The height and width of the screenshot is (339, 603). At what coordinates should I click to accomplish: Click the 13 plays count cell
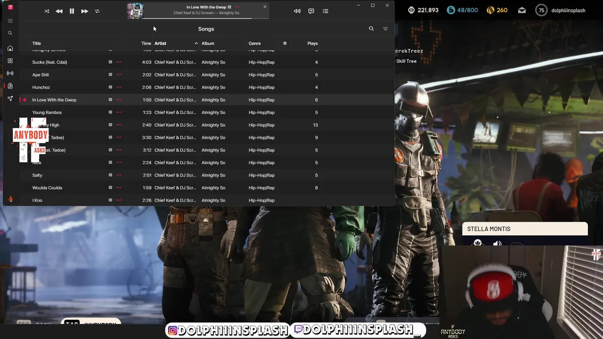(315, 125)
